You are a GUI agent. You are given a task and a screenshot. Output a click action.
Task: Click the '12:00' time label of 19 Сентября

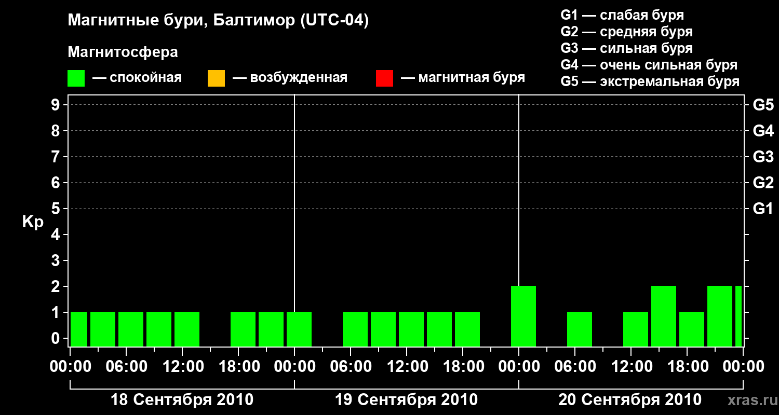tap(407, 367)
